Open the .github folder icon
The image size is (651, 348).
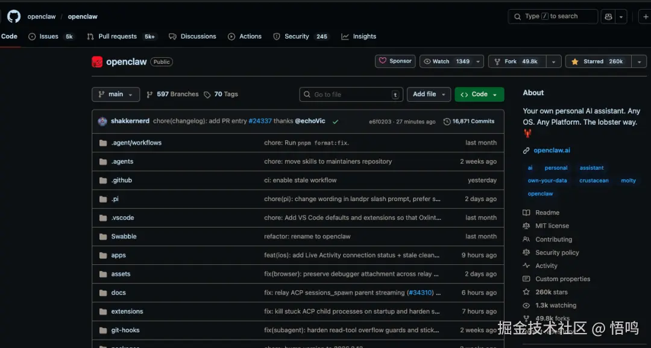click(102, 180)
